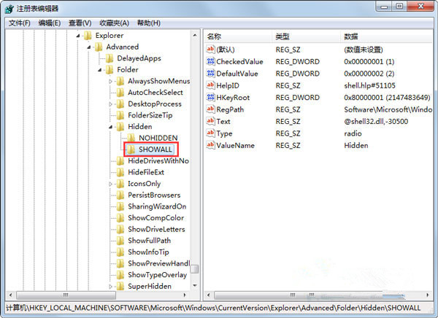Click the SHOWALL folder icon
This screenshot has width=438, height=318.
point(131,149)
